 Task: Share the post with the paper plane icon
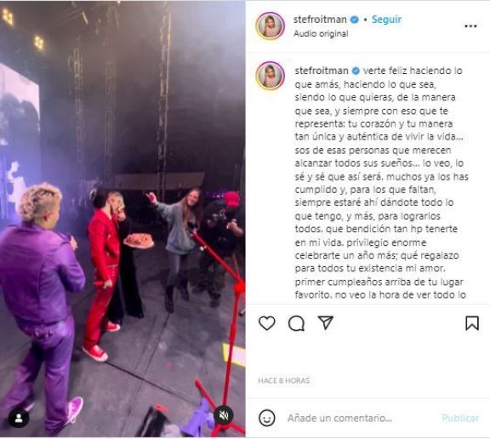(x=325, y=322)
